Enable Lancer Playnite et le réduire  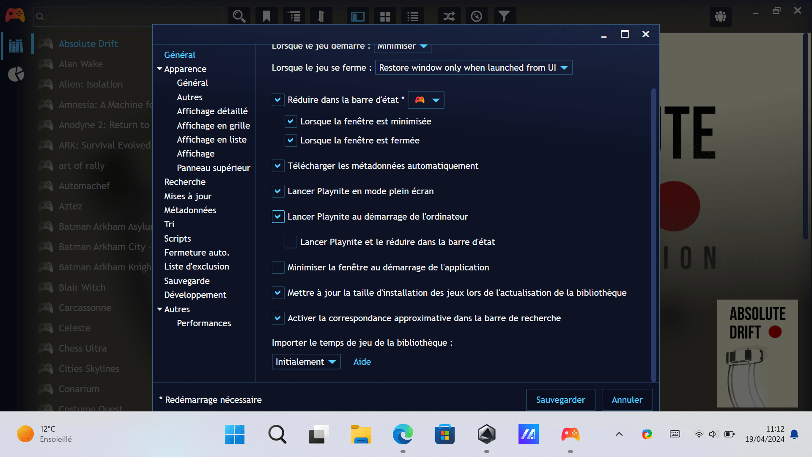(x=291, y=242)
